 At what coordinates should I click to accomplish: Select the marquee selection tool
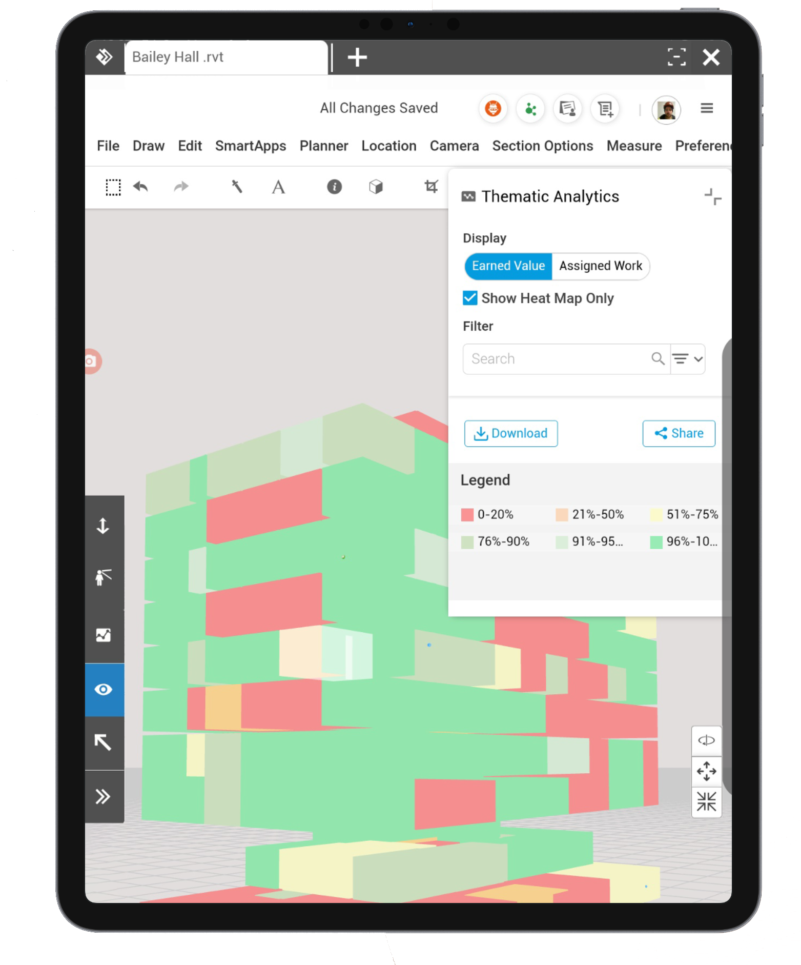click(x=113, y=187)
